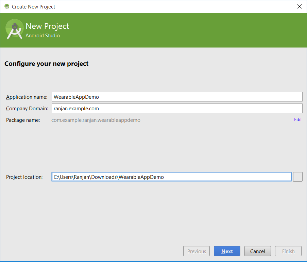Image resolution: width=307 pixels, height=262 pixels.
Task: Proceed with the Next button
Action: tap(227, 251)
